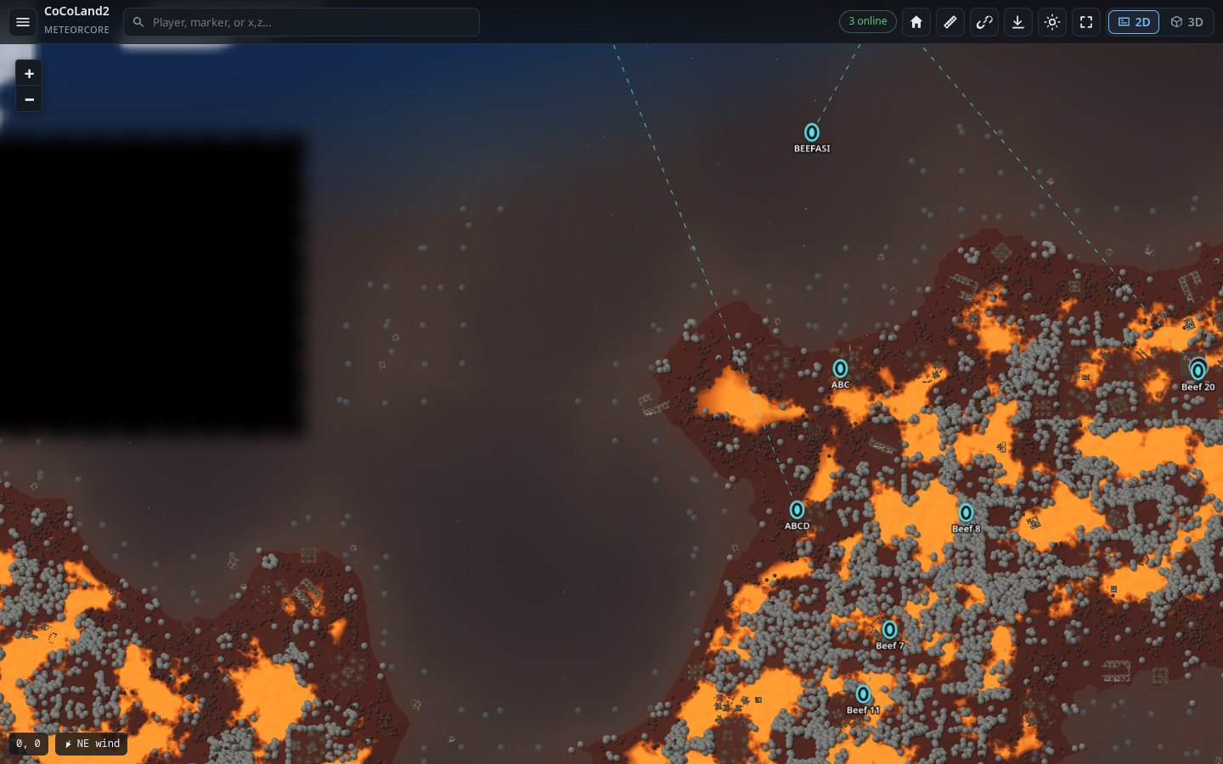Select the ABCD map marker
The image size is (1223, 764).
click(797, 509)
